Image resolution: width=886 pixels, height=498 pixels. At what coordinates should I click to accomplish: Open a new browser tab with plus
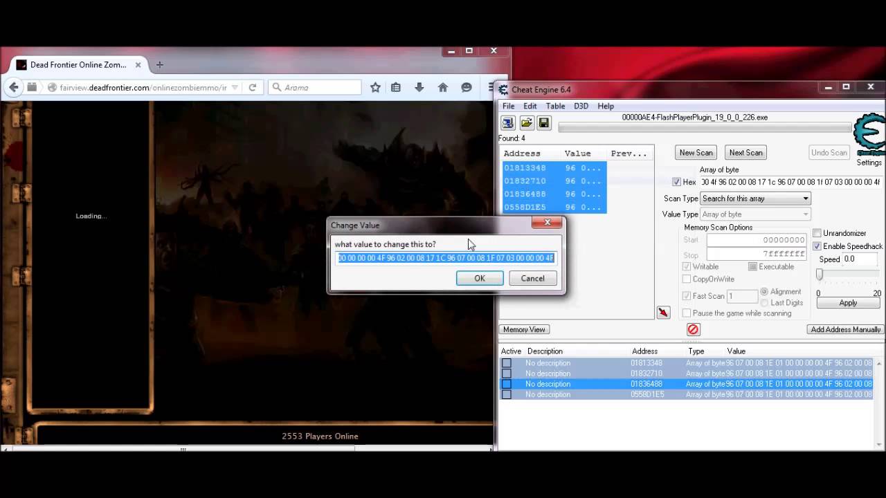click(160, 64)
